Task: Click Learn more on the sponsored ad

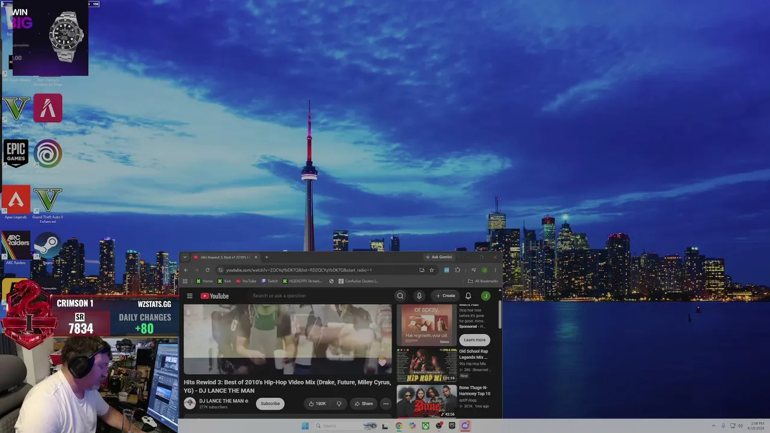Action: [x=475, y=340]
